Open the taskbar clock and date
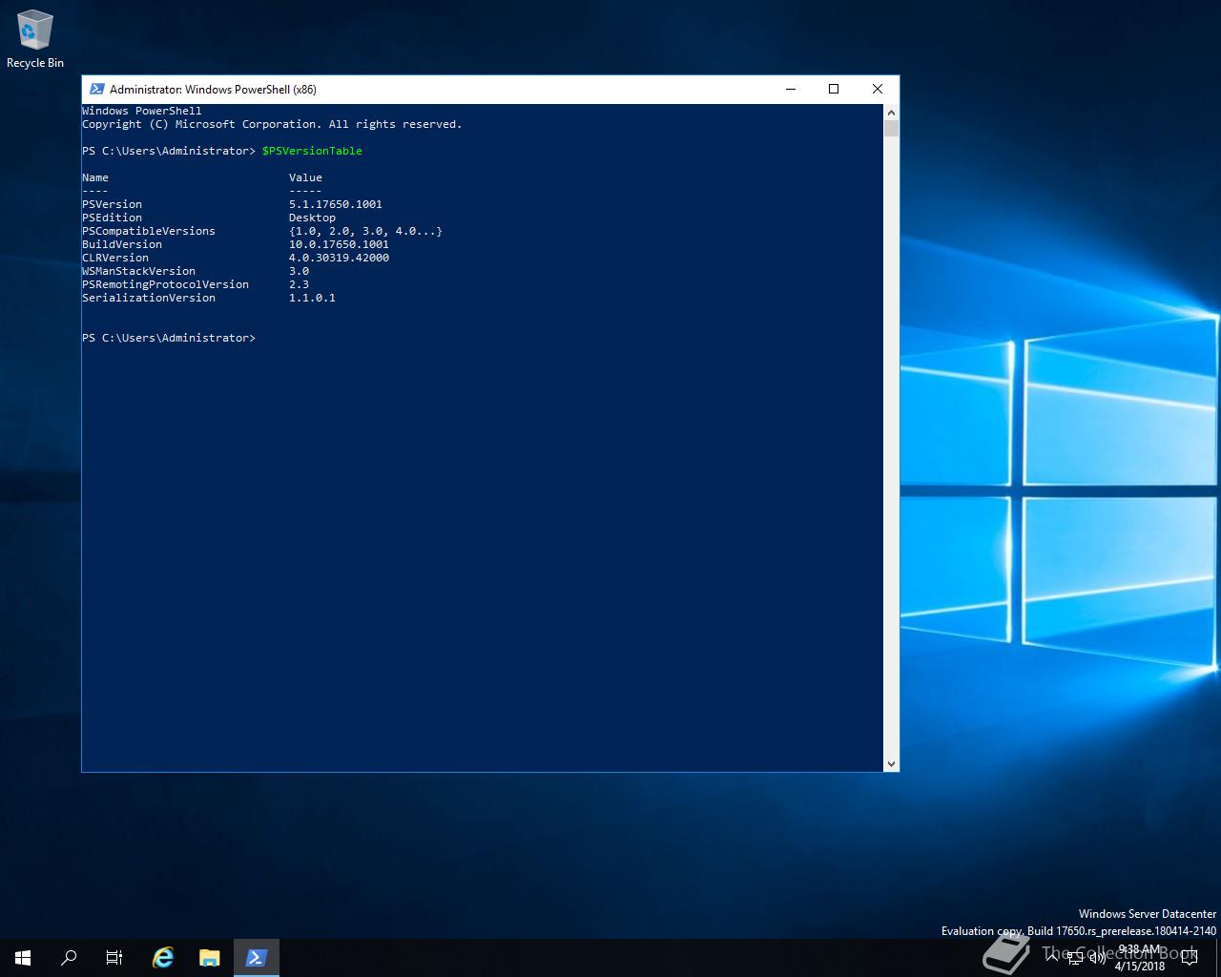Screen dimensions: 1221x977 [x=1140, y=958]
